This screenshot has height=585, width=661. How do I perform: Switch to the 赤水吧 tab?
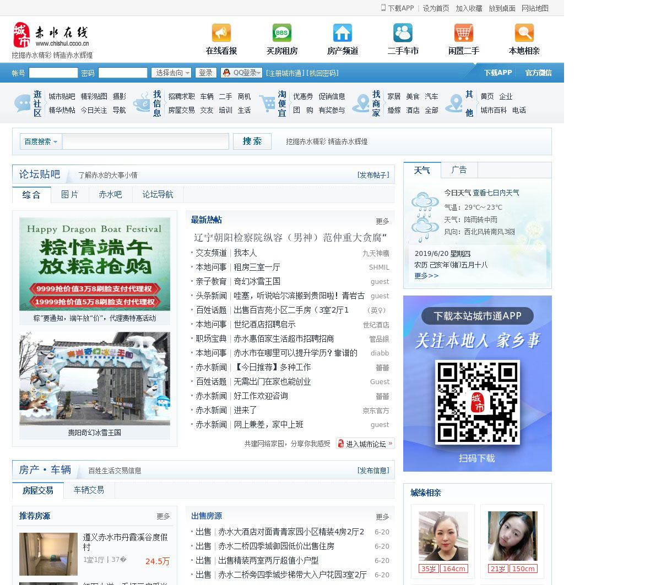[111, 195]
